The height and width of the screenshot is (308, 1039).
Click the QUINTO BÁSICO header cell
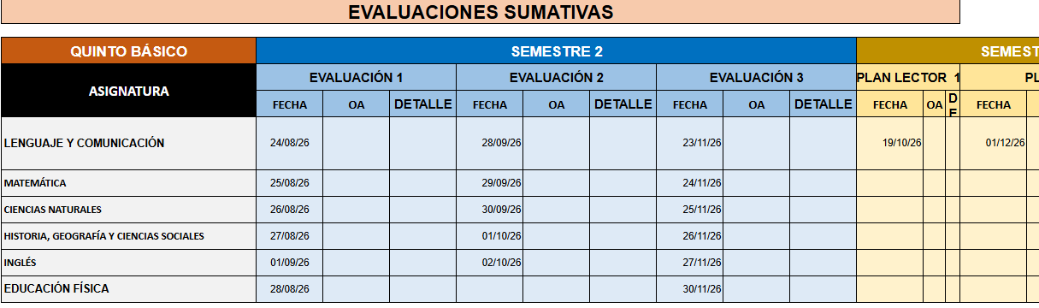click(x=128, y=51)
